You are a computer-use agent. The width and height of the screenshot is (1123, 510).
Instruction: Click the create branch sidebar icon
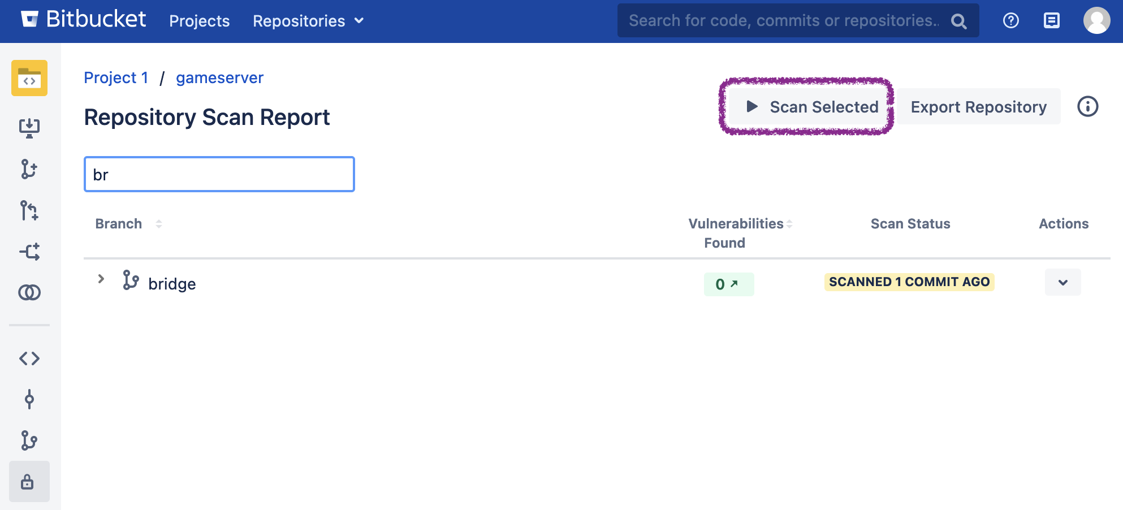29,169
